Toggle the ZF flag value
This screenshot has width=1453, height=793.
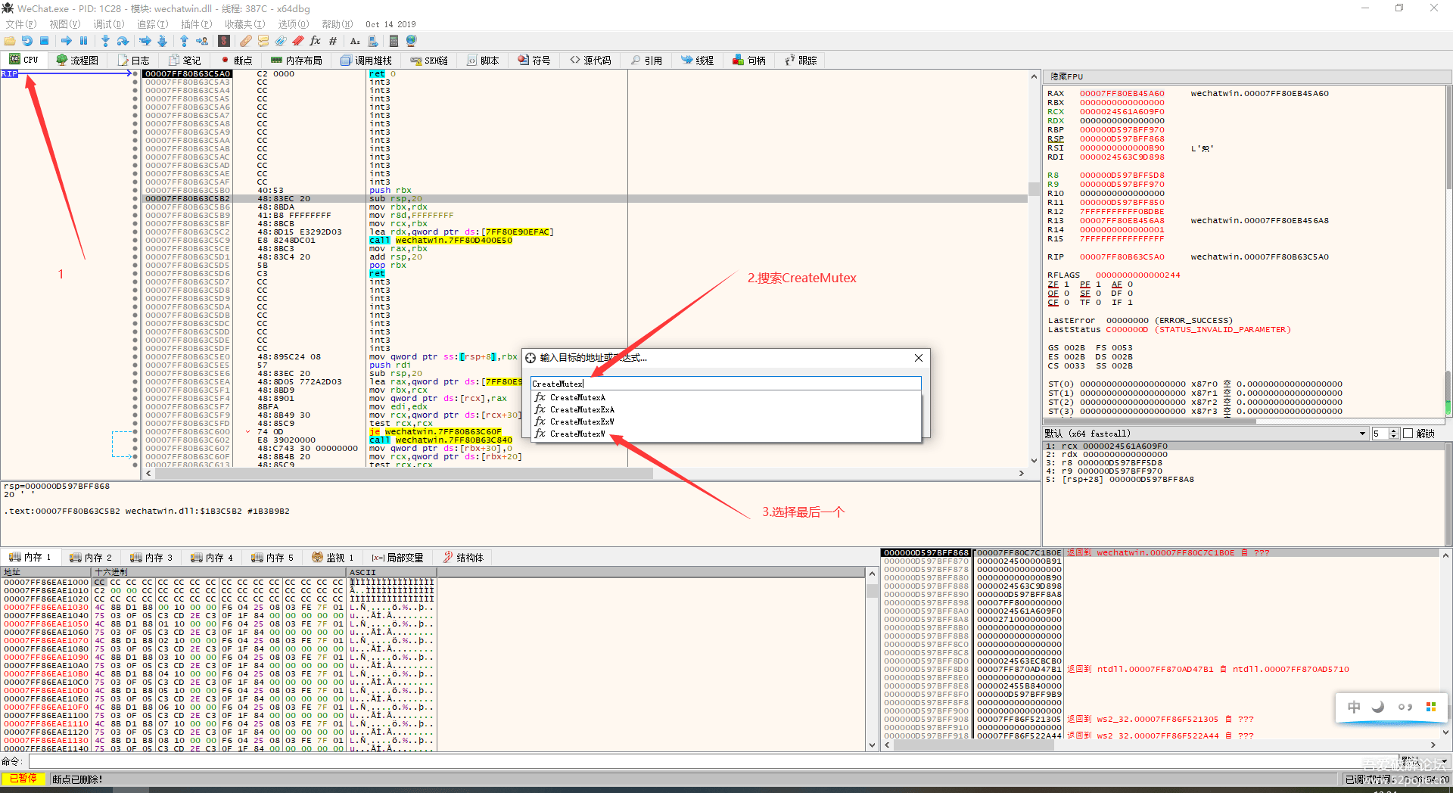(1066, 285)
